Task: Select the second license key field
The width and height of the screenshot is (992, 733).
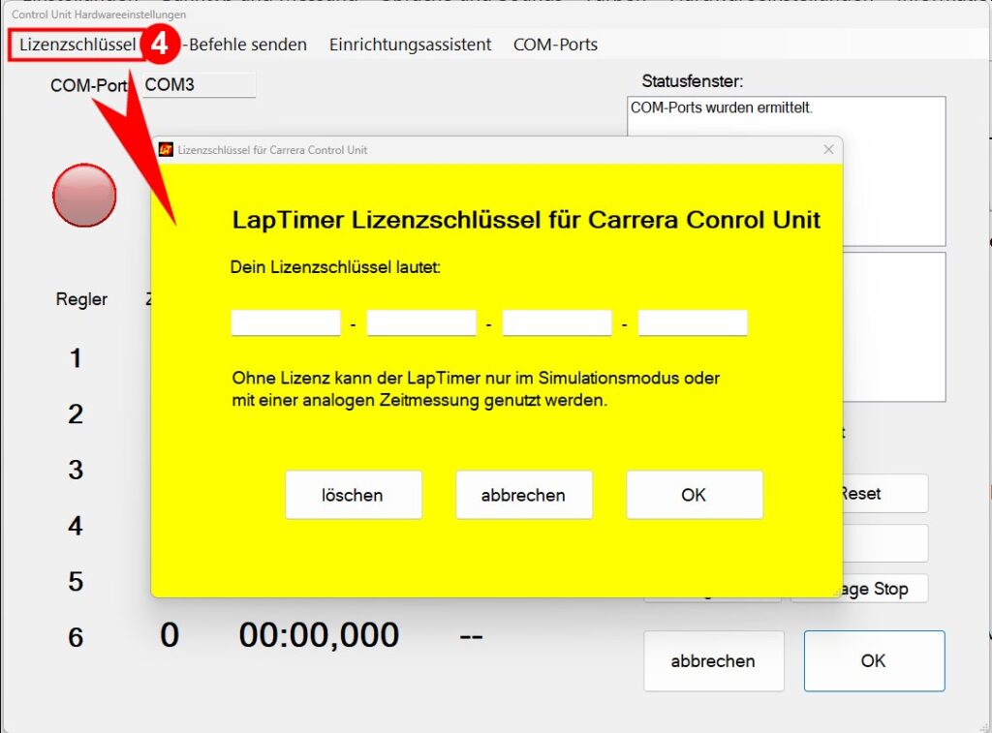Action: [421, 323]
